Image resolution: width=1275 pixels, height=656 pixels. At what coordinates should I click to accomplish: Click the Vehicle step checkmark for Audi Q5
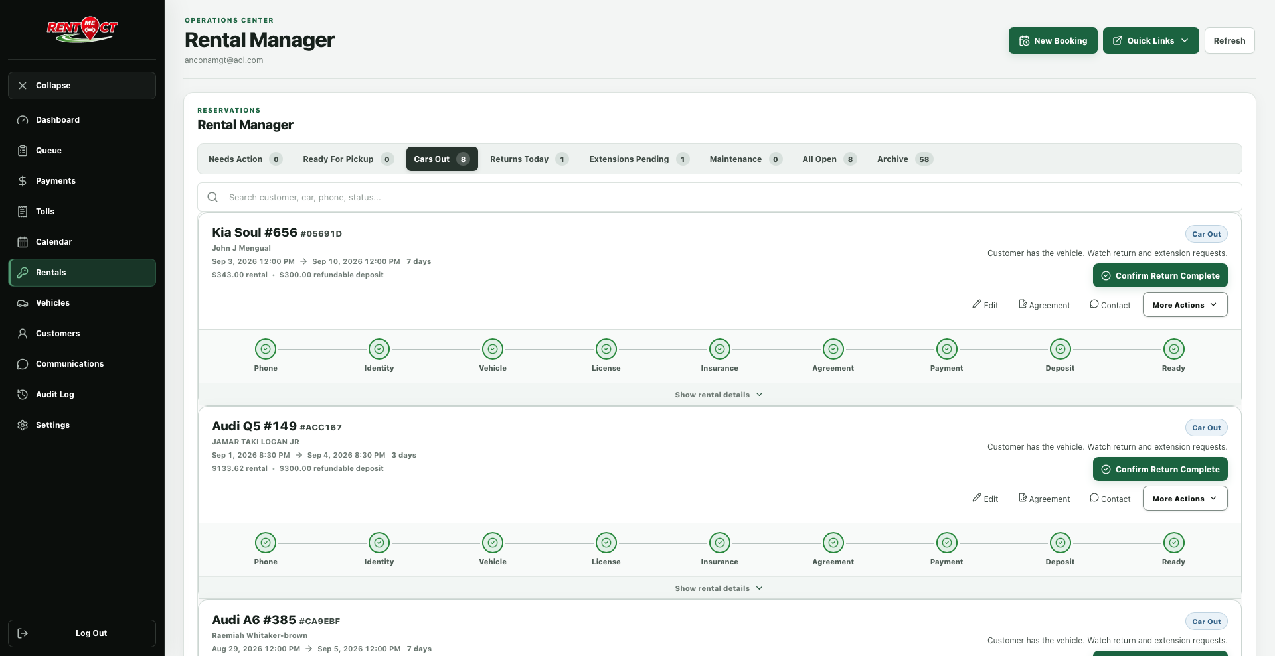493,543
